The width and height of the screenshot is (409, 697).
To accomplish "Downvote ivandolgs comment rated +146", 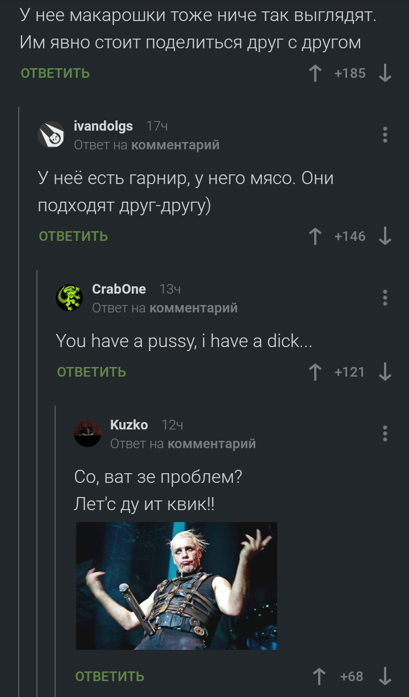I will [385, 236].
